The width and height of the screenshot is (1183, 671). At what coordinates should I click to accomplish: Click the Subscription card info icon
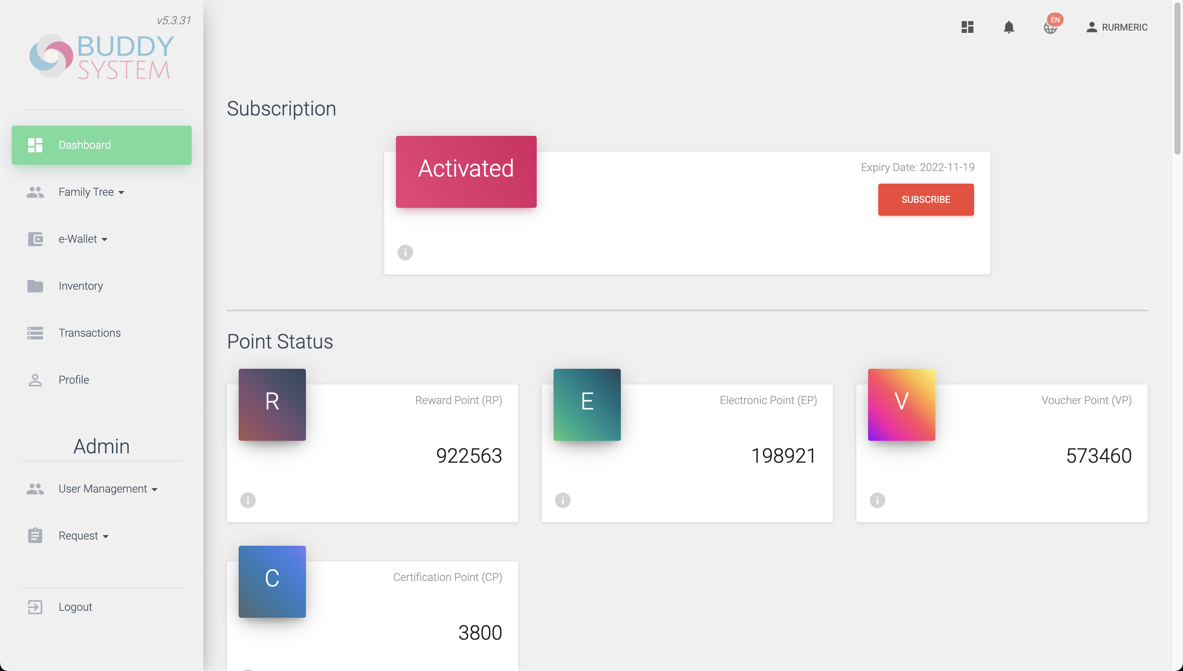click(405, 253)
